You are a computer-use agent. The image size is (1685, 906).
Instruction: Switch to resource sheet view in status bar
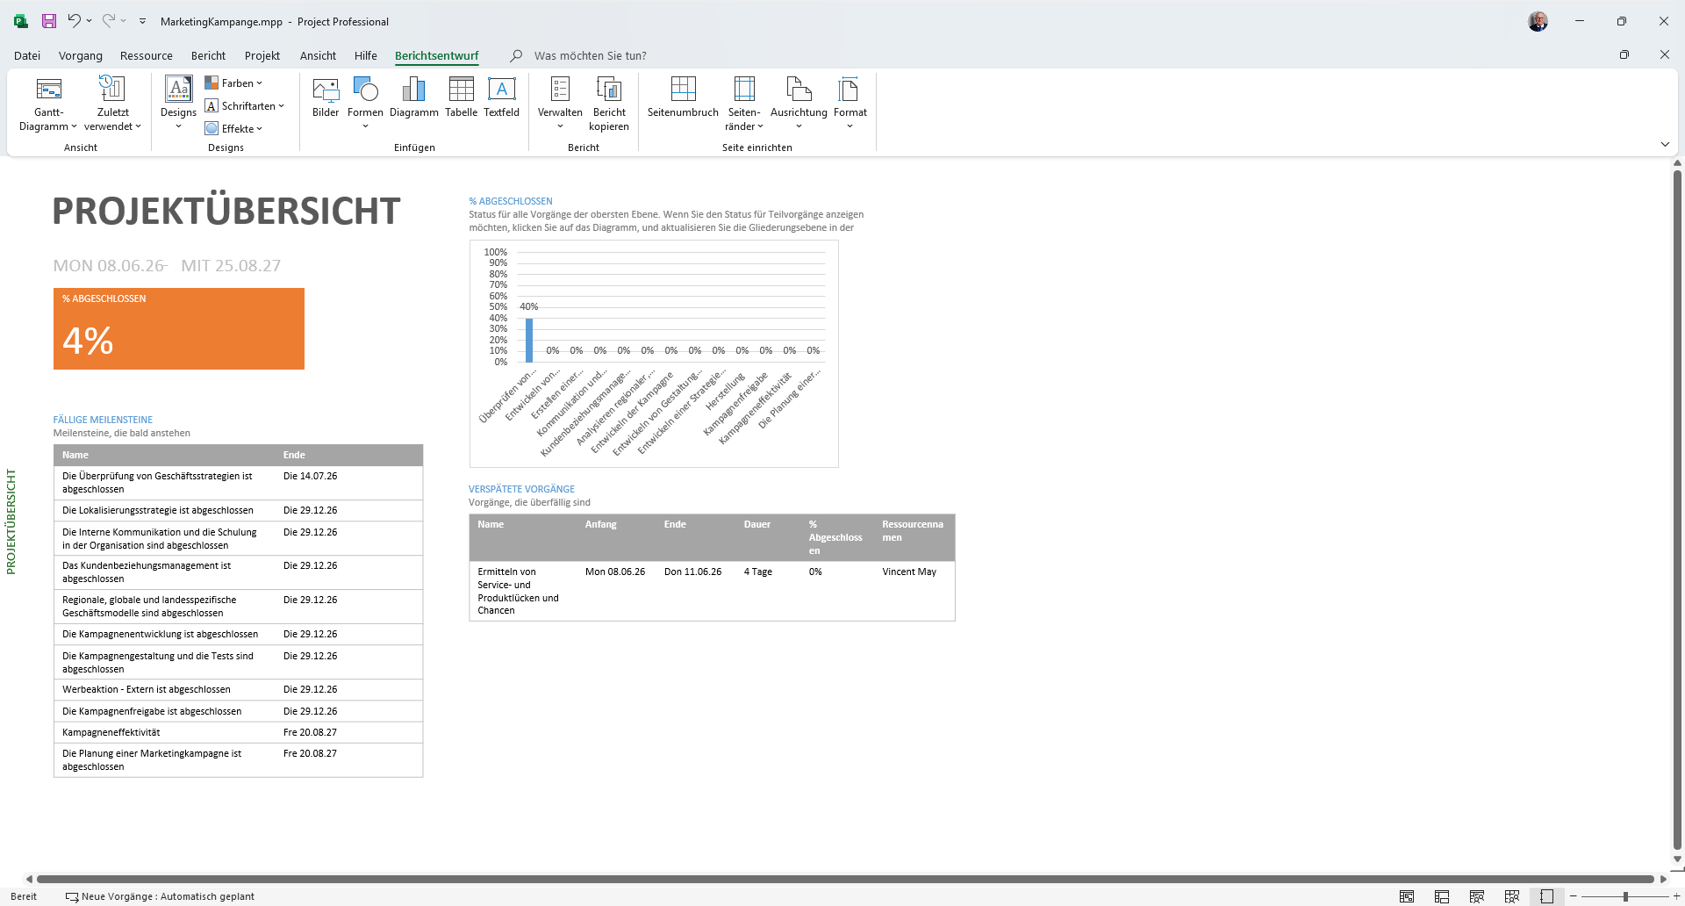[x=1512, y=896]
